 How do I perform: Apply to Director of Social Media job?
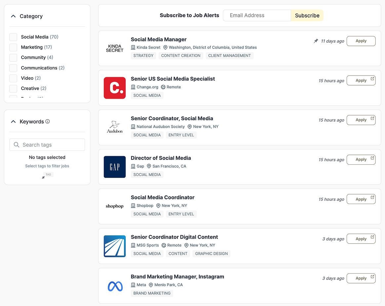point(361,159)
